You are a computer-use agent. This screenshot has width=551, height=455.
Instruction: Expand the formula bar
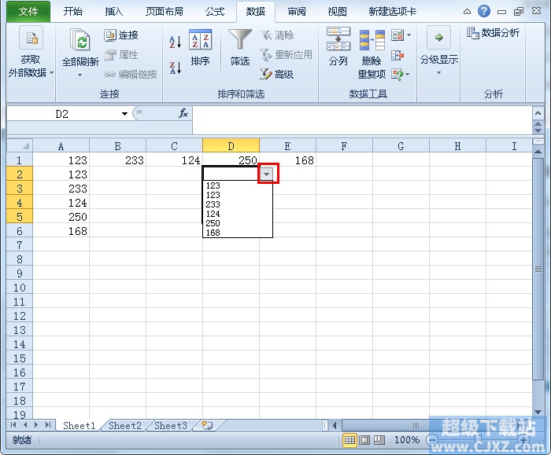538,113
